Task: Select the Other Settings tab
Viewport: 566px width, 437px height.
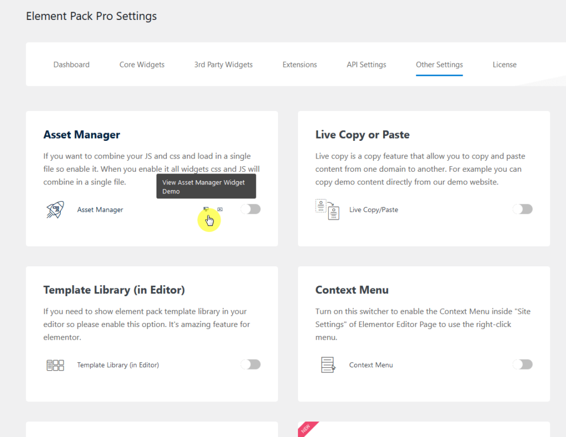Action: tap(439, 65)
